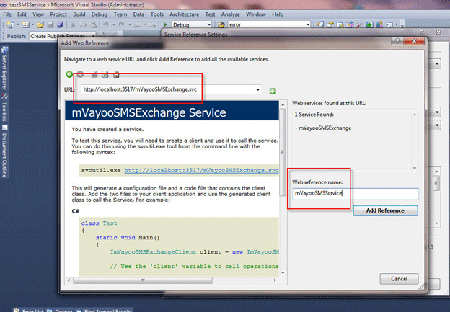
Task: Open the View menu
Action: click(38, 14)
